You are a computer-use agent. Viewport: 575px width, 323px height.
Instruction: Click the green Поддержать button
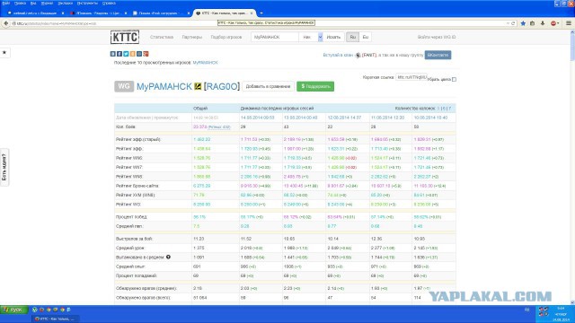click(x=315, y=86)
